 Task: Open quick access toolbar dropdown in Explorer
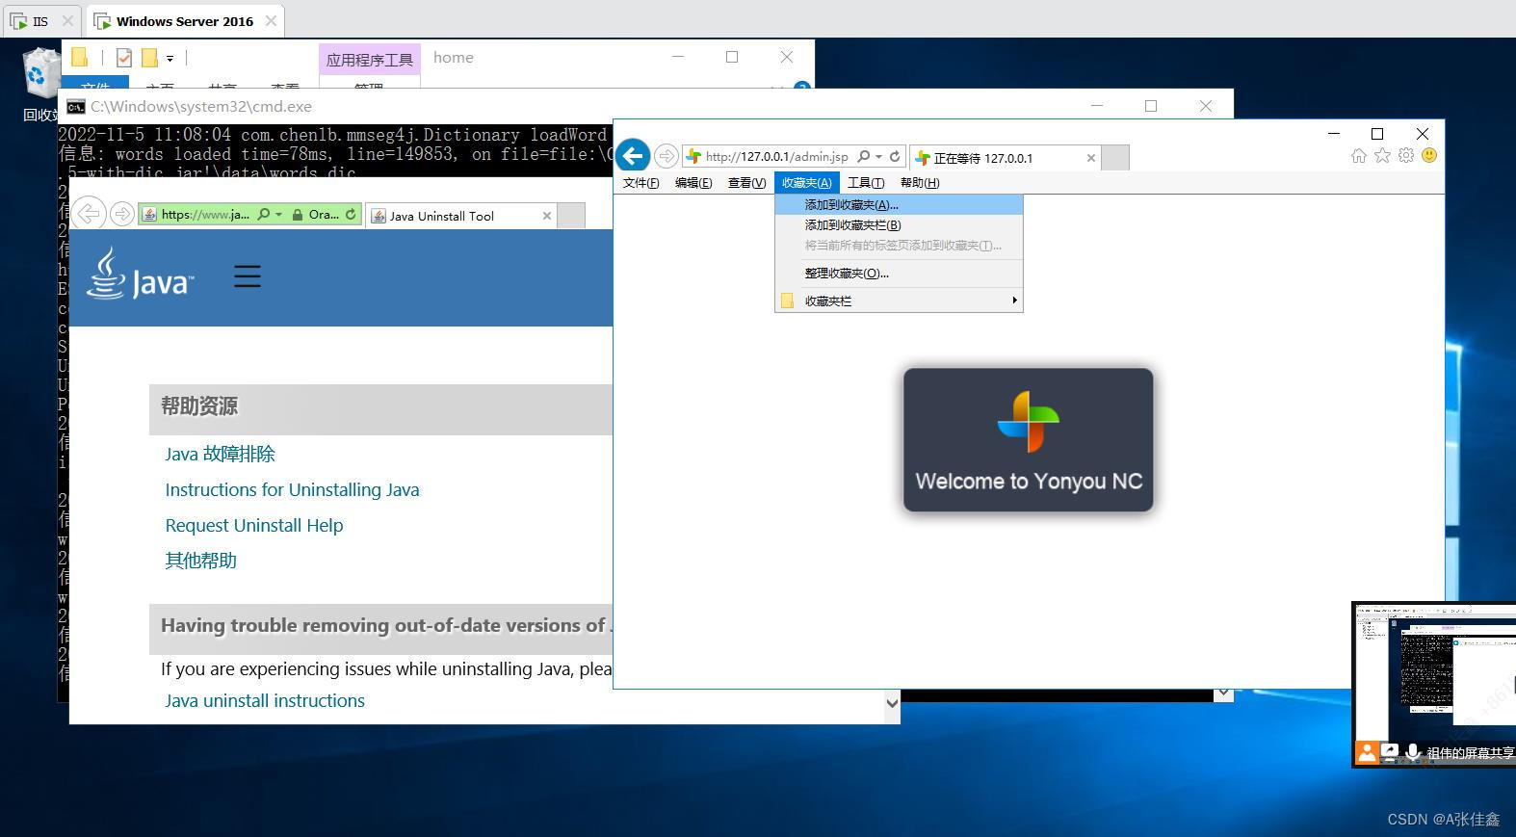point(170,59)
